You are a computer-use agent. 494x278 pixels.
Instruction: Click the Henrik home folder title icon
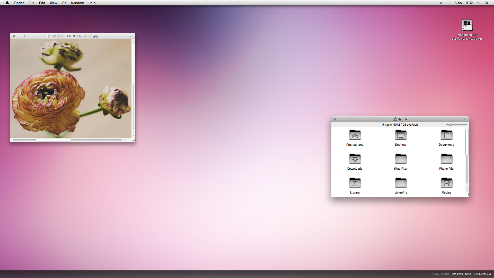[x=394, y=119]
